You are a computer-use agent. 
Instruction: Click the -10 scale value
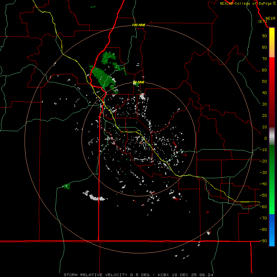263,150
